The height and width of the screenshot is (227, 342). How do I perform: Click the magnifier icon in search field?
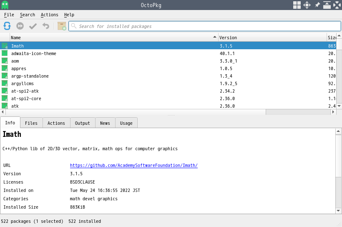tap(74, 26)
